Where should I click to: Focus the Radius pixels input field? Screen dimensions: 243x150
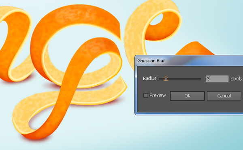tap(217, 79)
